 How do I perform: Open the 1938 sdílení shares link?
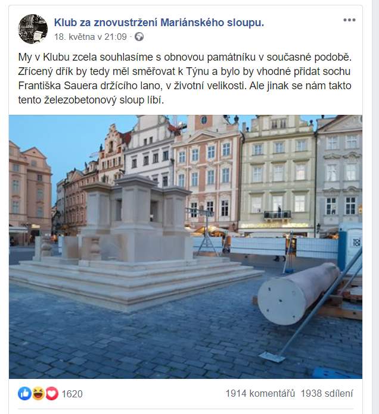coord(327,393)
